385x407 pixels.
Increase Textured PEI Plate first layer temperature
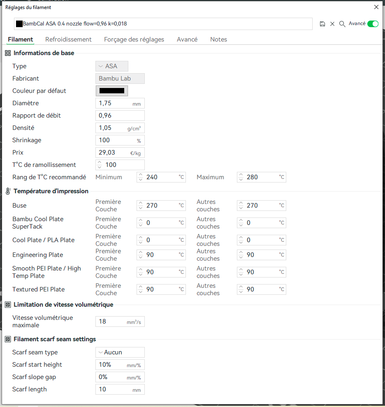coord(141,287)
